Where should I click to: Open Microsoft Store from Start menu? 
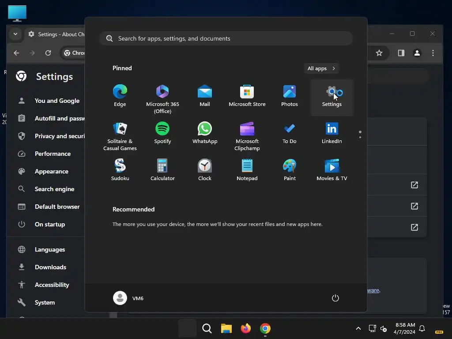click(247, 97)
